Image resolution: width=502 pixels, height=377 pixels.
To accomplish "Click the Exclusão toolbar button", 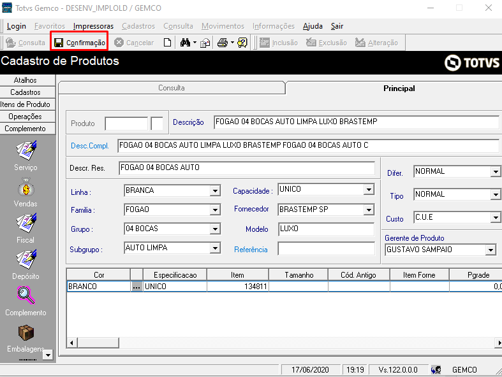I will pyautogui.click(x=326, y=43).
